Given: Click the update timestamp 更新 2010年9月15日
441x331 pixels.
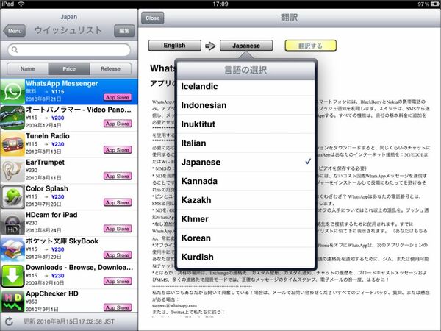Looking at the screenshot, I should coord(69,321).
